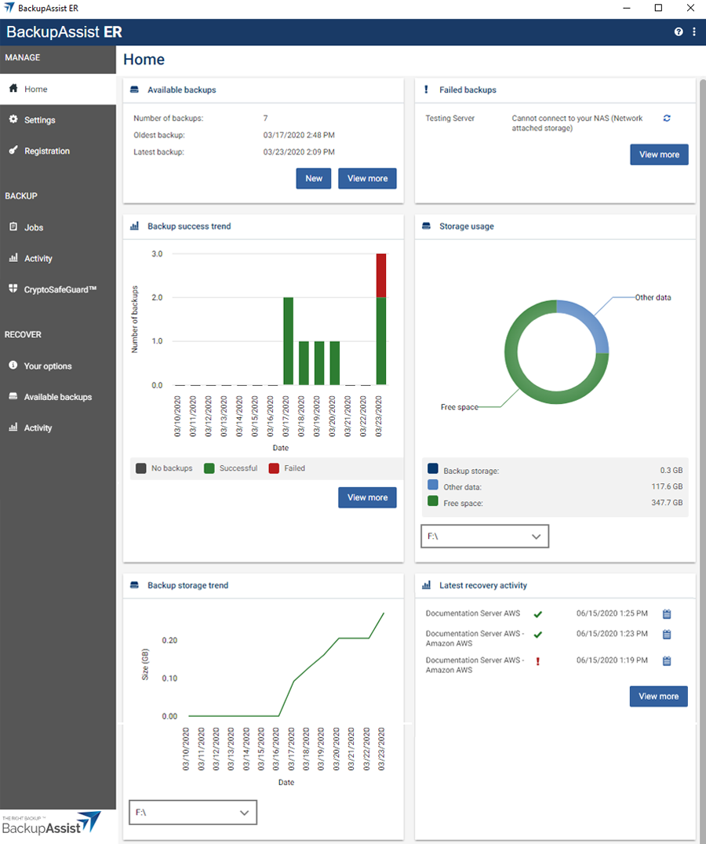Click the success checkmark for 1:23 PM recovery
The height and width of the screenshot is (844, 706).
tap(537, 635)
